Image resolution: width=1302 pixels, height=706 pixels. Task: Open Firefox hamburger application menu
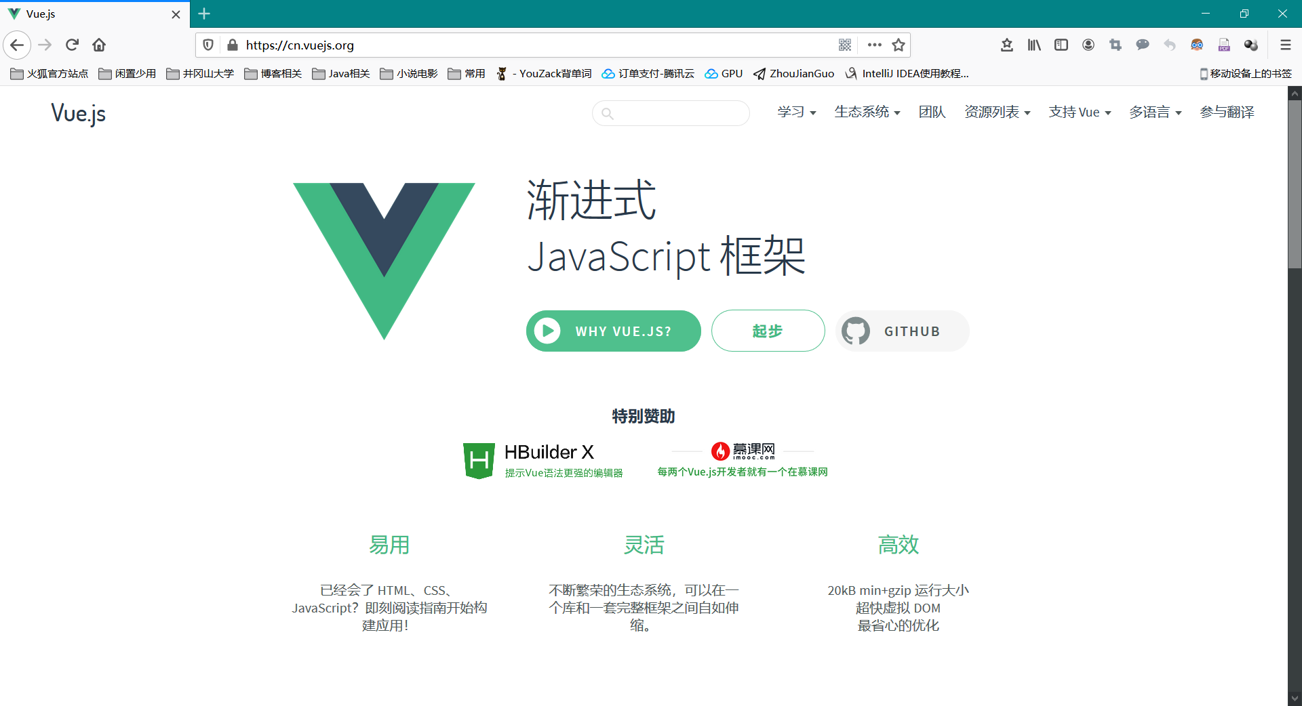1285,45
